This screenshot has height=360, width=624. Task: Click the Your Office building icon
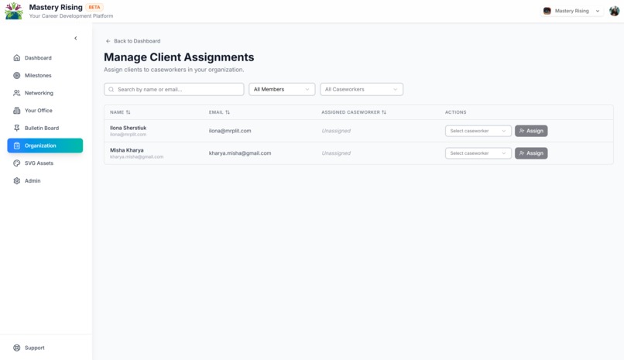pos(17,110)
